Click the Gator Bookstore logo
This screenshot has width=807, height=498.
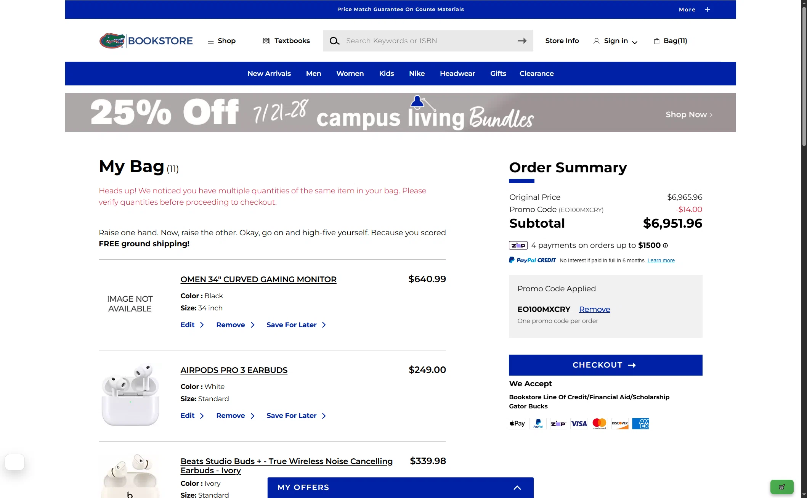(x=146, y=41)
